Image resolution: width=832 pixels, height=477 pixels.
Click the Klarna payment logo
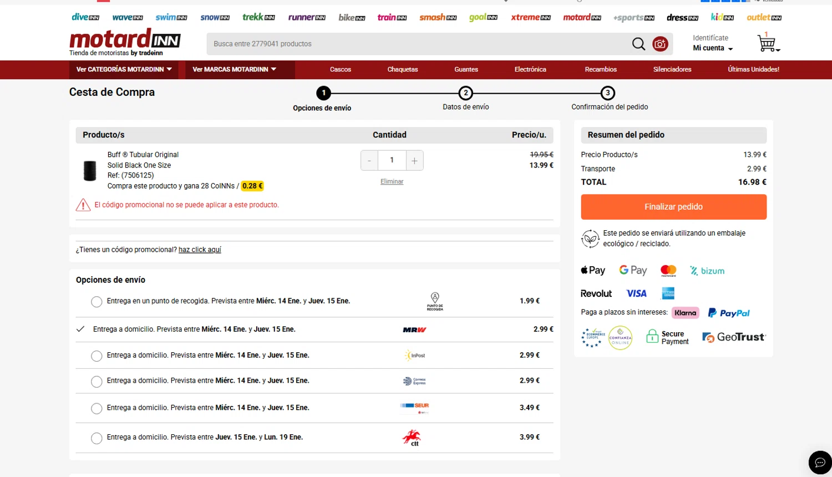(x=686, y=313)
